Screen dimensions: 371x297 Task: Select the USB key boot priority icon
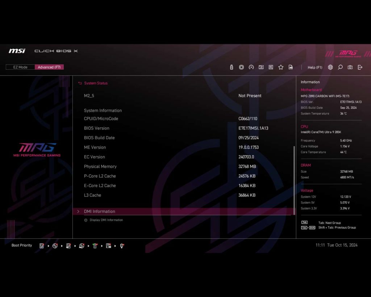click(x=95, y=246)
